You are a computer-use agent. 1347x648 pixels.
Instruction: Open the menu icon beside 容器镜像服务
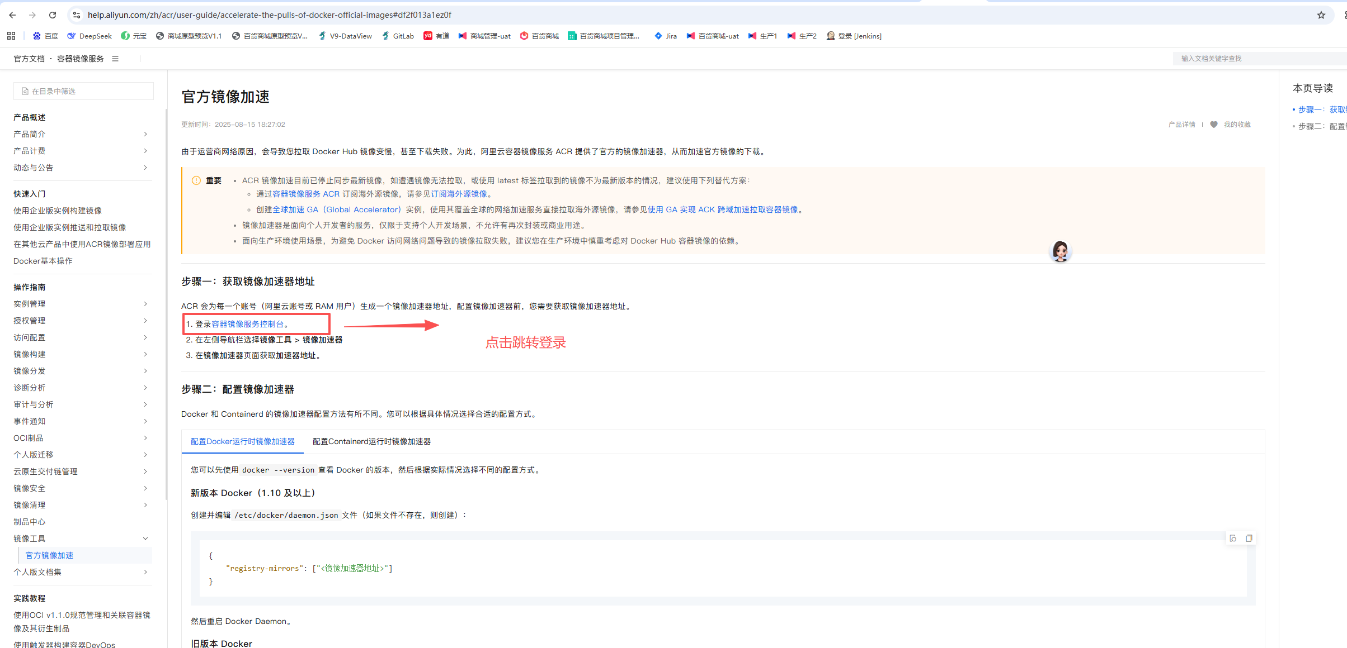click(115, 59)
